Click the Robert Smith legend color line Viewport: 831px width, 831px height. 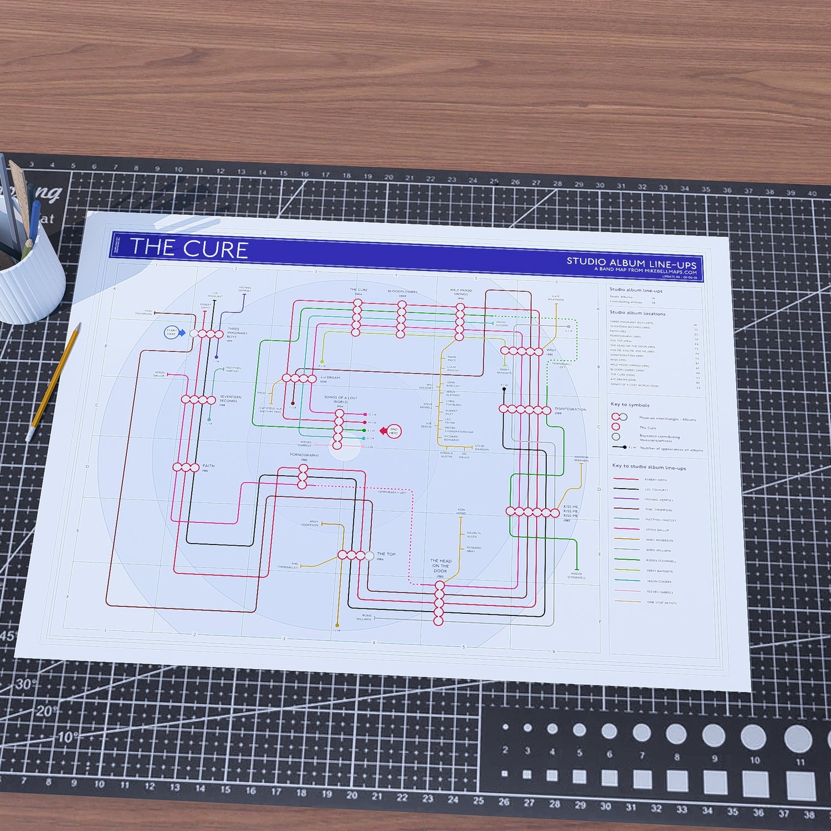(x=627, y=479)
